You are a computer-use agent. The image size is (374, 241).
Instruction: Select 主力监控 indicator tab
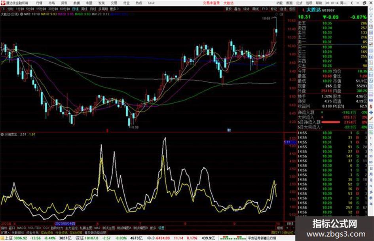(71, 228)
